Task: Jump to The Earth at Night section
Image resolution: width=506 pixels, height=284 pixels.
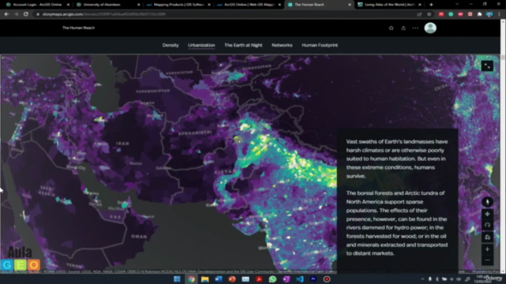Action: [x=244, y=45]
